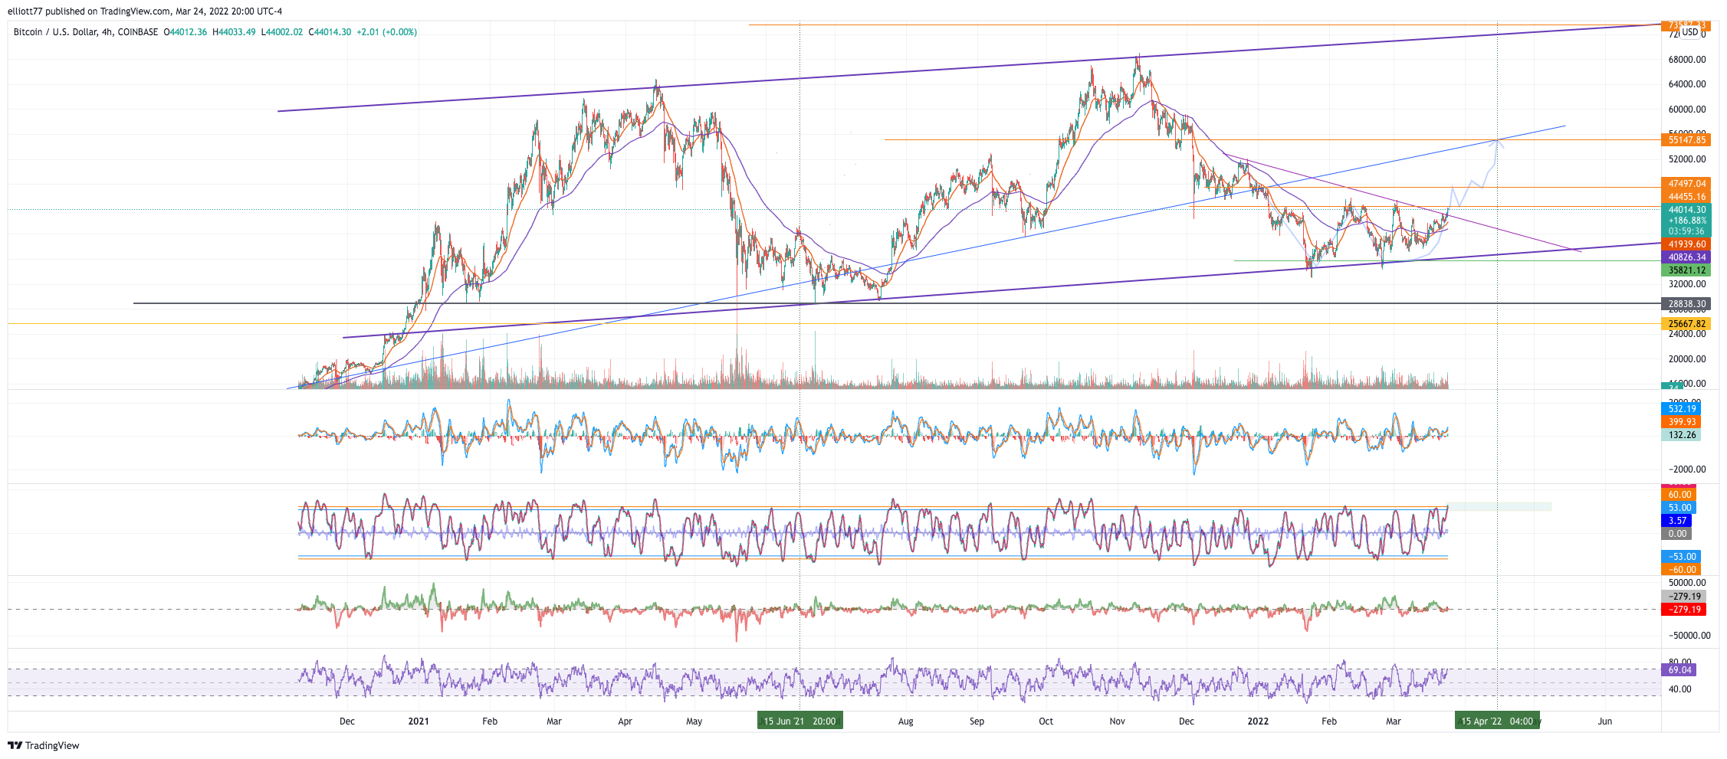
Task: Click the candle countdown 03:59:36
Action: 1686,231
